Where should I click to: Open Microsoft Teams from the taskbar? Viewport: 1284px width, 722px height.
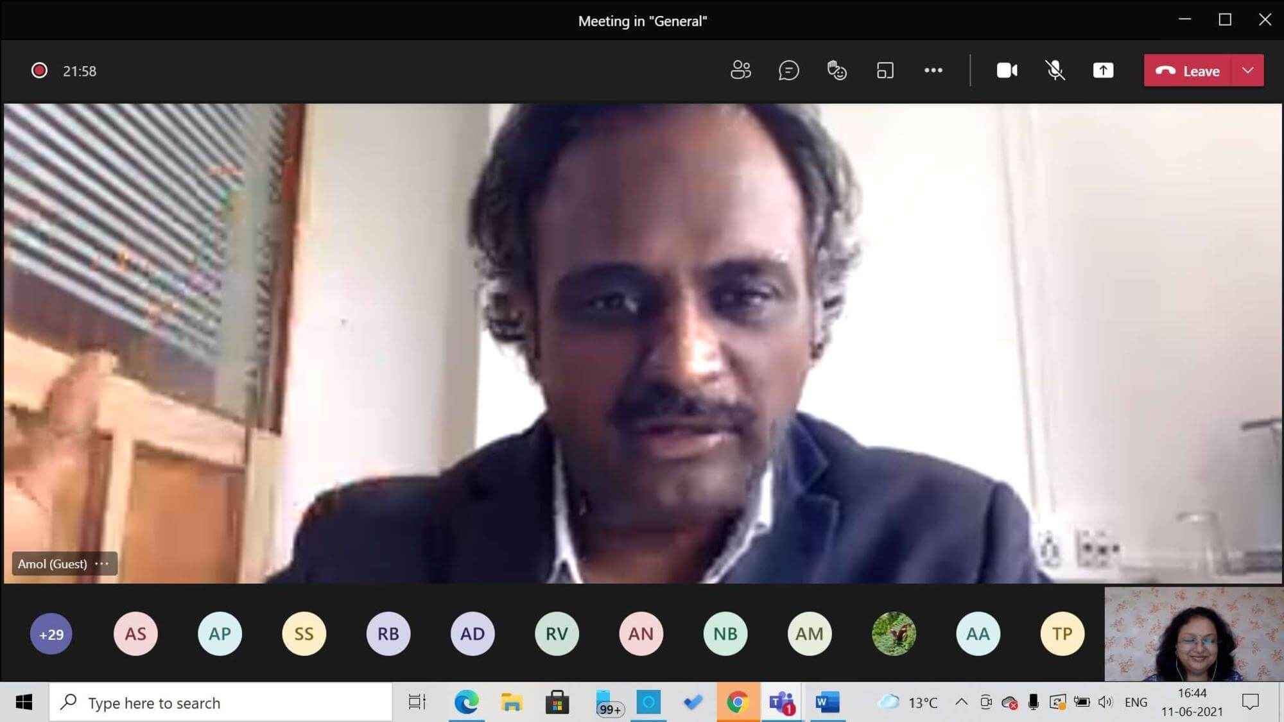pos(781,702)
